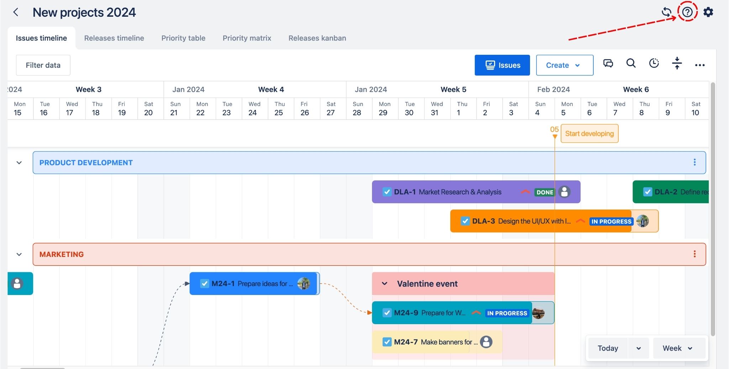
Task: Collapse the Valentine event group
Action: pyautogui.click(x=384, y=284)
